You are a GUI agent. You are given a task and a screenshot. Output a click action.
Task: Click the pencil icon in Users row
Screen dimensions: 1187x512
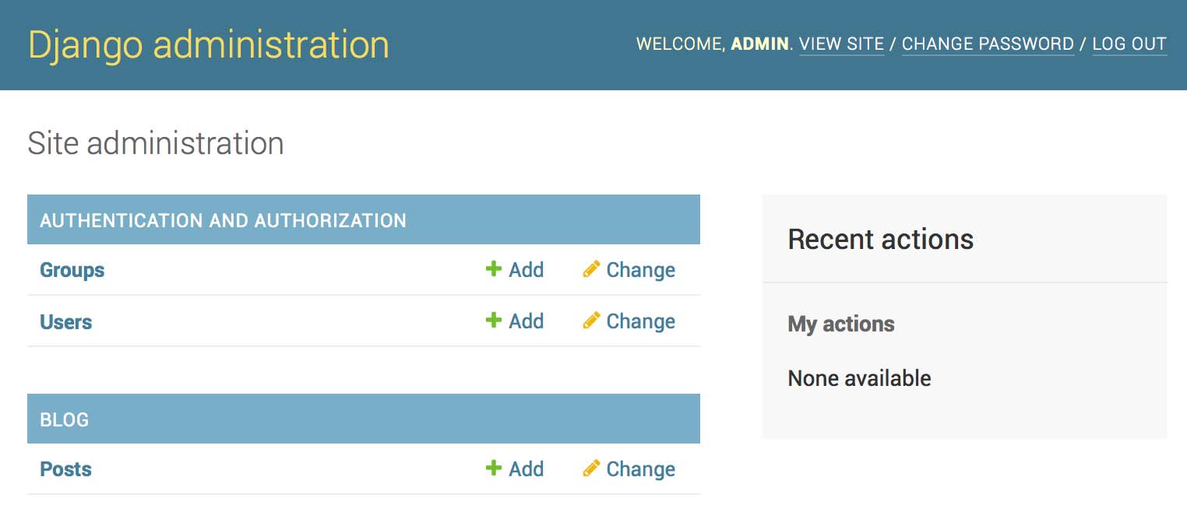591,321
